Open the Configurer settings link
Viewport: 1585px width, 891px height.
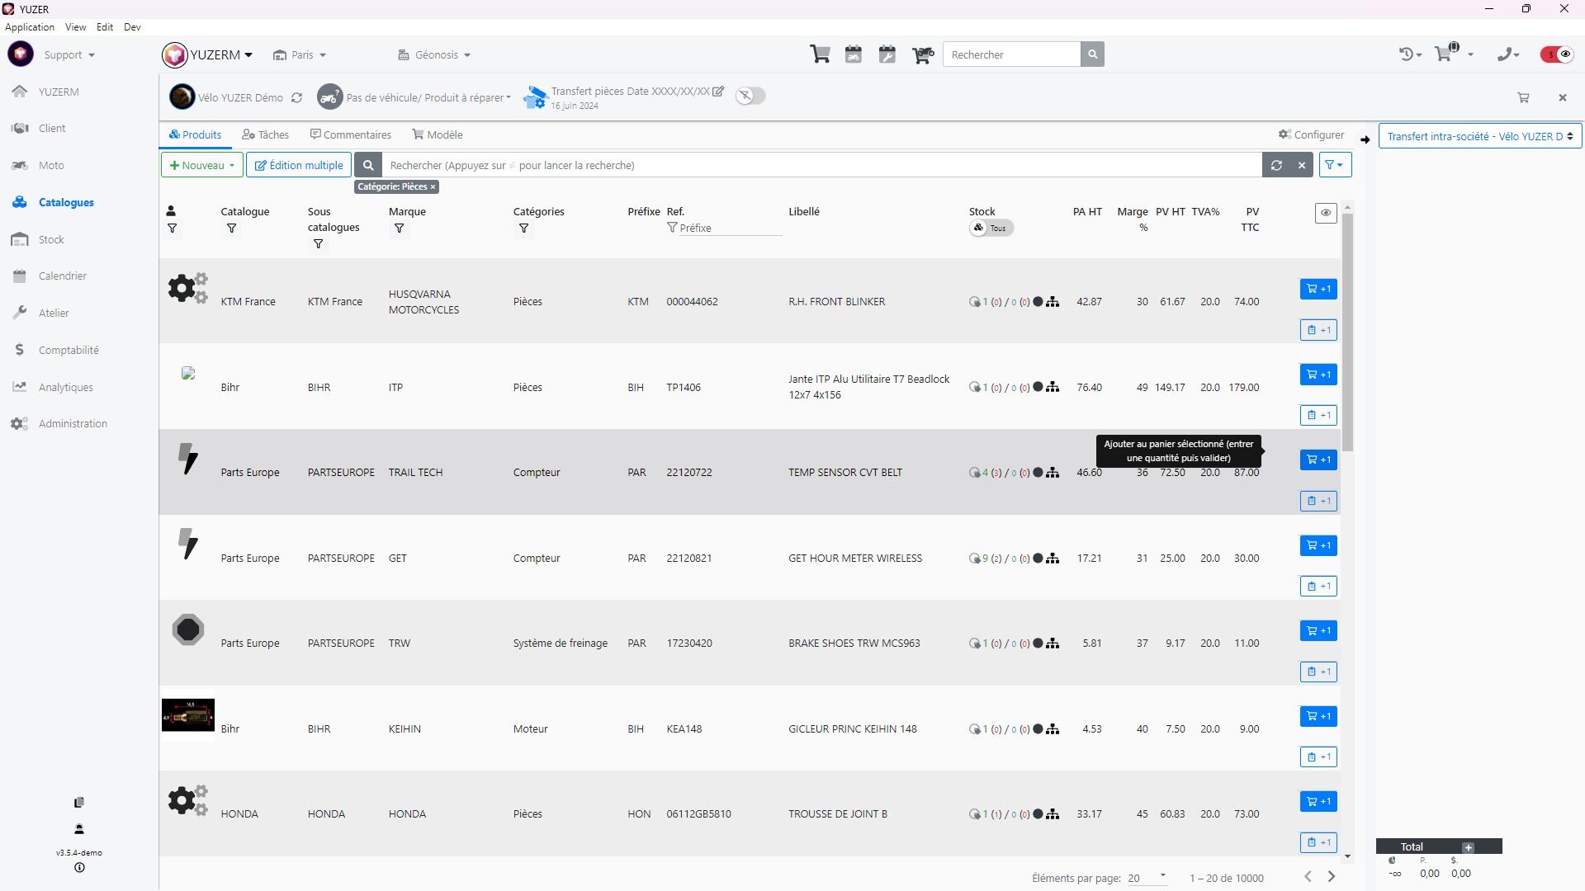coord(1311,134)
